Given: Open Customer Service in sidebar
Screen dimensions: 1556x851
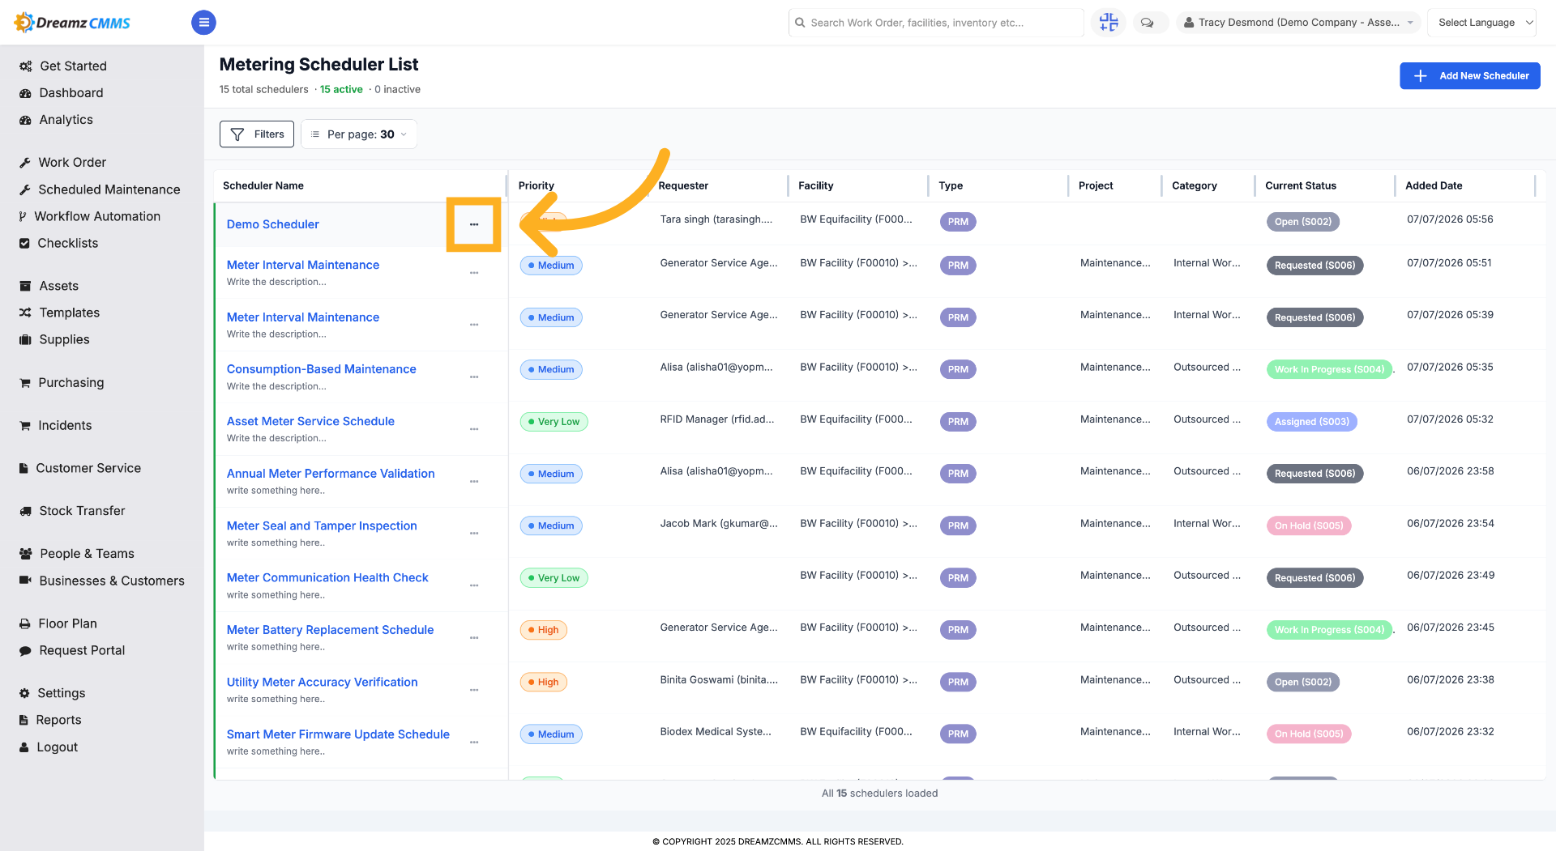Looking at the screenshot, I should click(x=88, y=469).
